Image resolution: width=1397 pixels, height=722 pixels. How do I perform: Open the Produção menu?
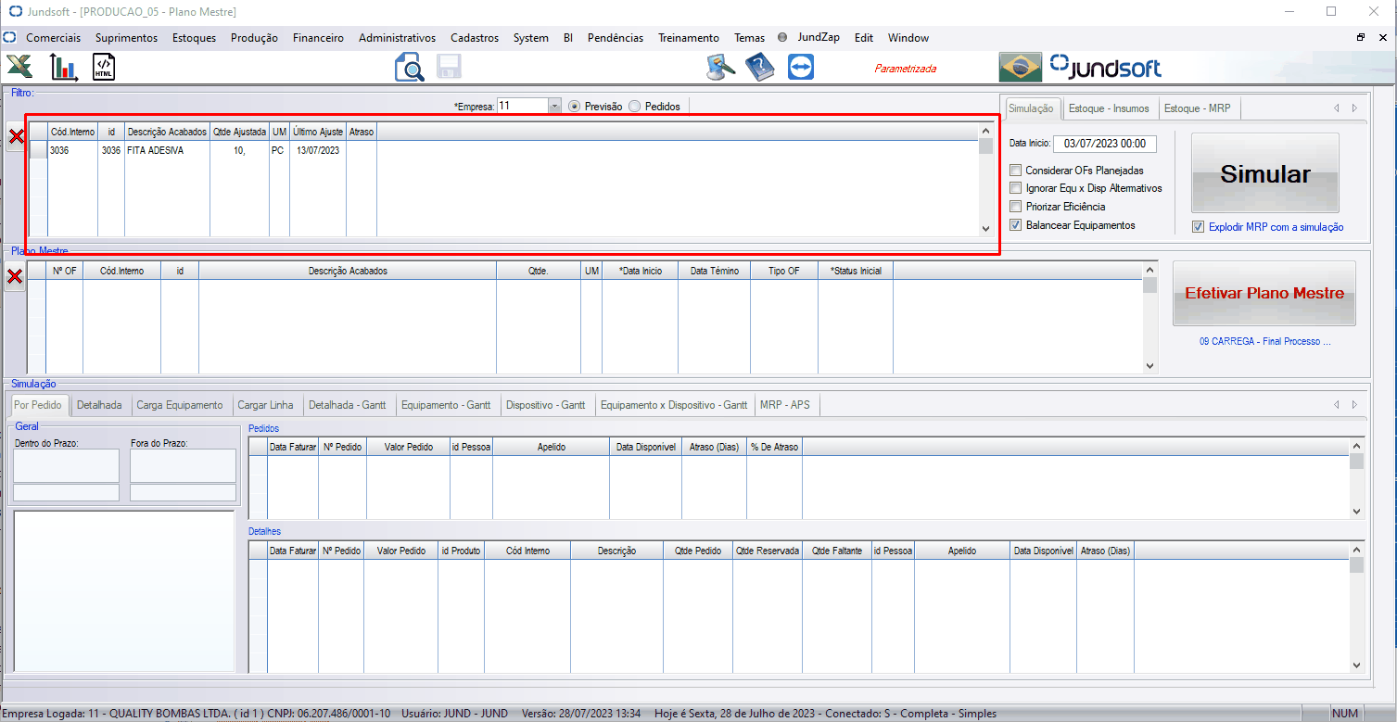[x=254, y=38]
